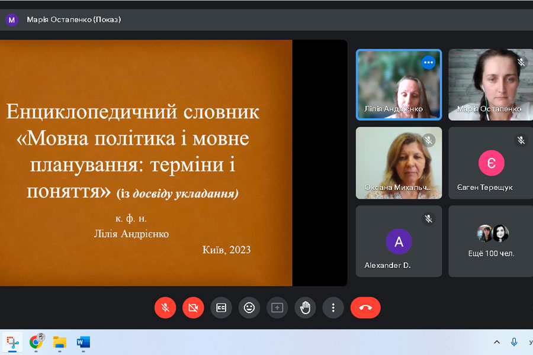The width and height of the screenshot is (533, 355).
Task: Unmute microphone in the call controls
Action: (165, 308)
